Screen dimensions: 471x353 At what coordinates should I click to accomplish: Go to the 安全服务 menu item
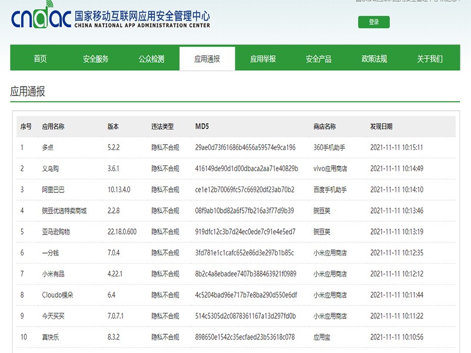(x=95, y=59)
